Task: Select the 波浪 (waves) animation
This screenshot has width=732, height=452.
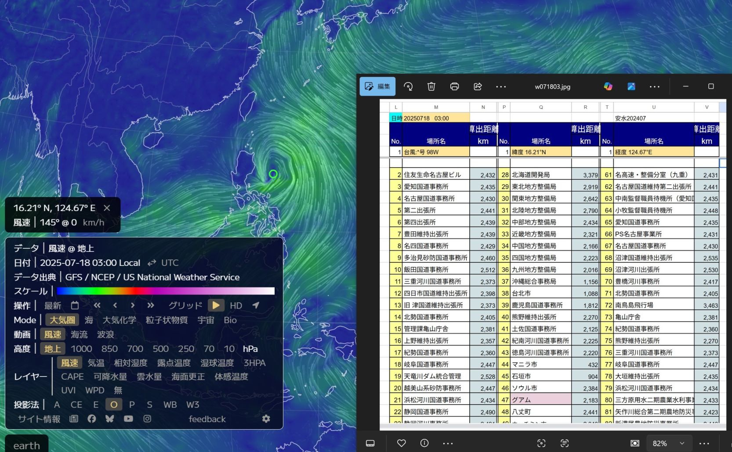Action: point(105,334)
